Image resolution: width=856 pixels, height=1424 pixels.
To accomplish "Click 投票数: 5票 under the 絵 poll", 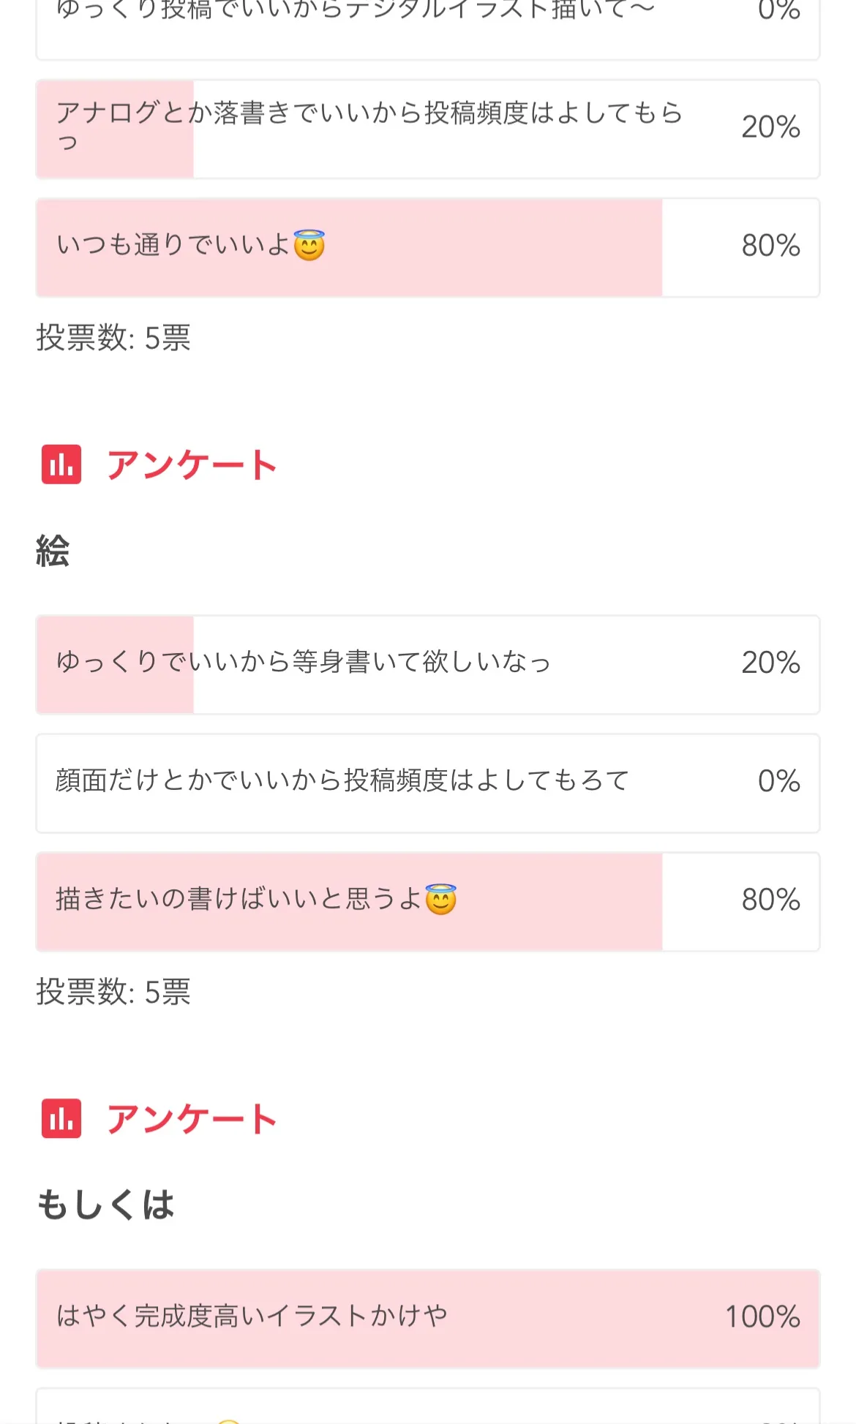I will click(x=113, y=992).
